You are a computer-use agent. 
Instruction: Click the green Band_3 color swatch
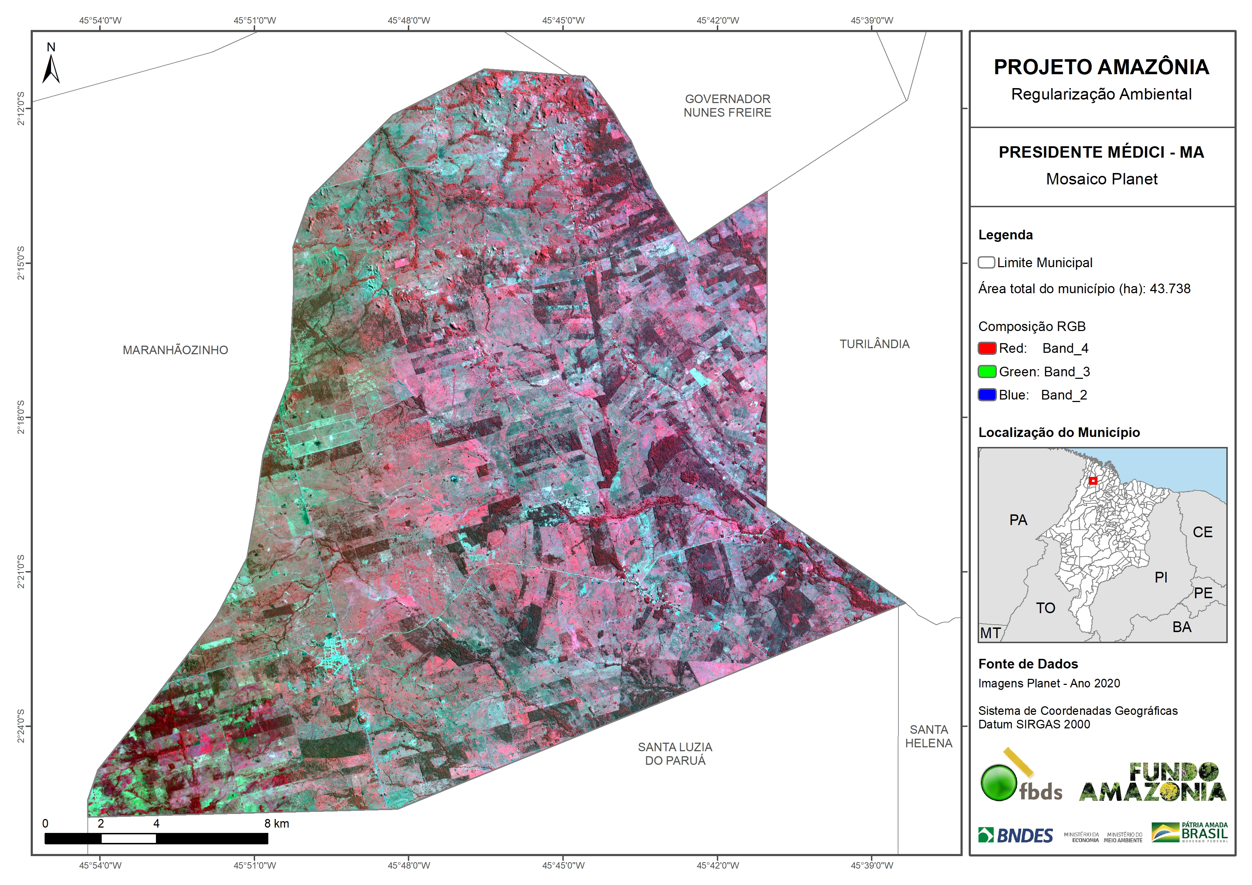click(x=987, y=372)
